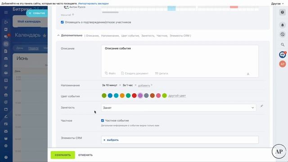The height and width of the screenshot is (162, 288).
Task: Open the building icon in left sidebar
Action: click(6, 95)
